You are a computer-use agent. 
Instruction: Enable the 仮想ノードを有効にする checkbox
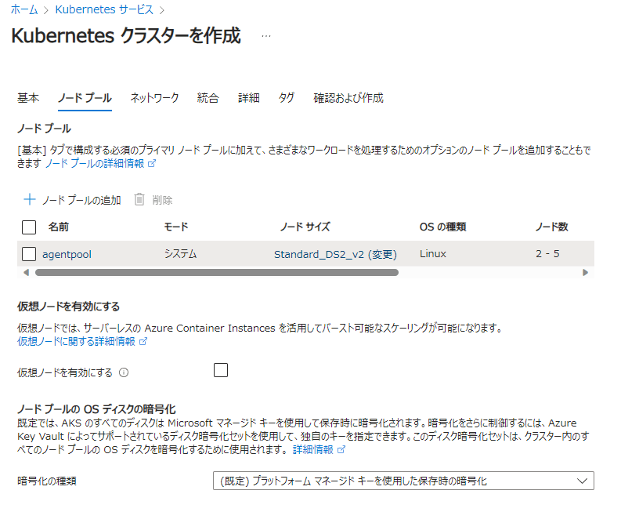[221, 370]
